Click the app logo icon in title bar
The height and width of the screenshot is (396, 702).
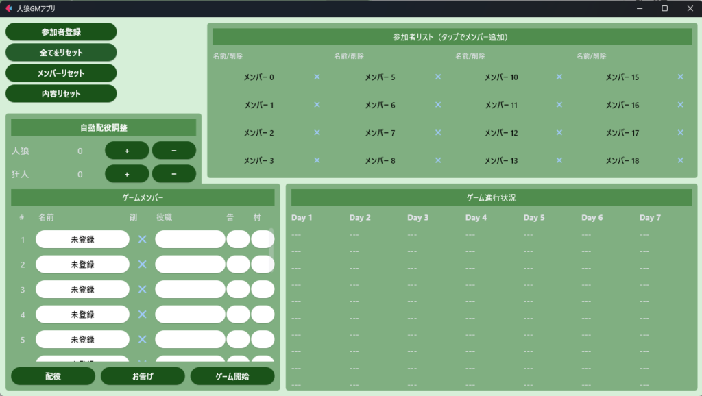click(8, 8)
